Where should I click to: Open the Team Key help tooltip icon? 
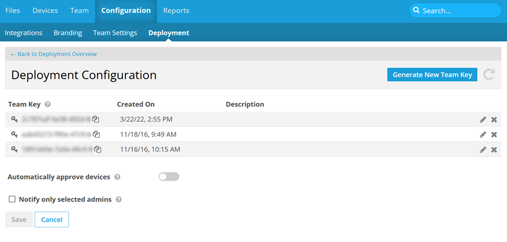(x=48, y=105)
